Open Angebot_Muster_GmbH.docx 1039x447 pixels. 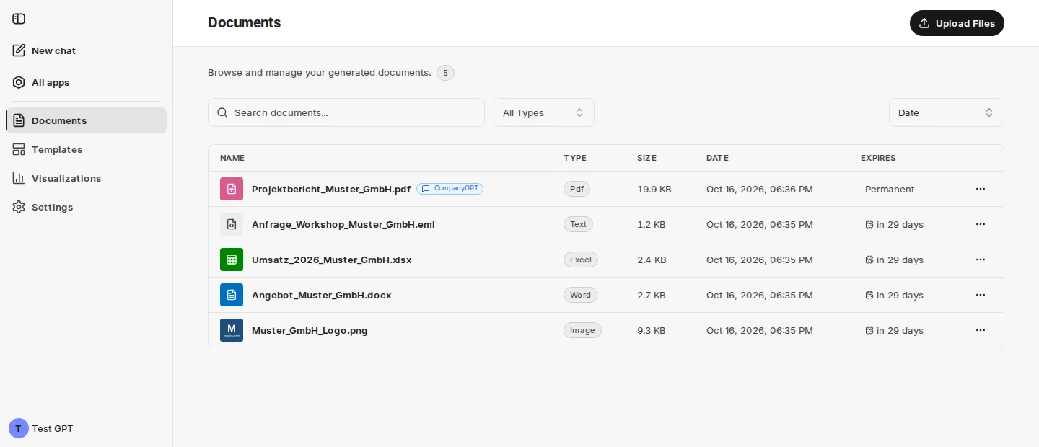(322, 295)
